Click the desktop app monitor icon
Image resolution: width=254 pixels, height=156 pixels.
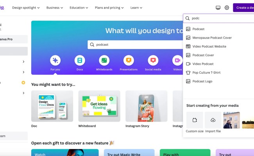[218, 7]
